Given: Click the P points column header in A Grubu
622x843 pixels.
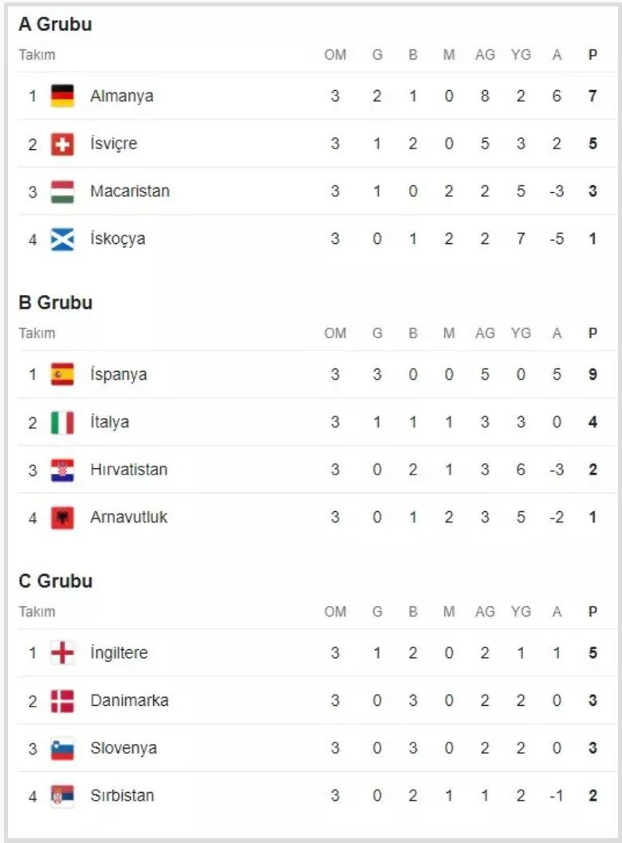Looking at the screenshot, I should coord(592,55).
